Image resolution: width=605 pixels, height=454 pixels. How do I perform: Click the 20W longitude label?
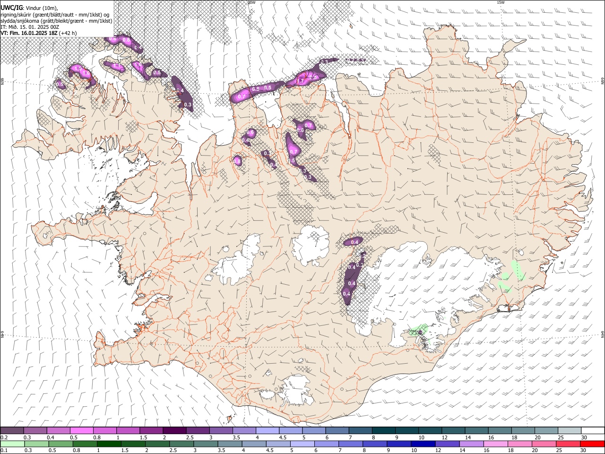pyautogui.click(x=251, y=2)
